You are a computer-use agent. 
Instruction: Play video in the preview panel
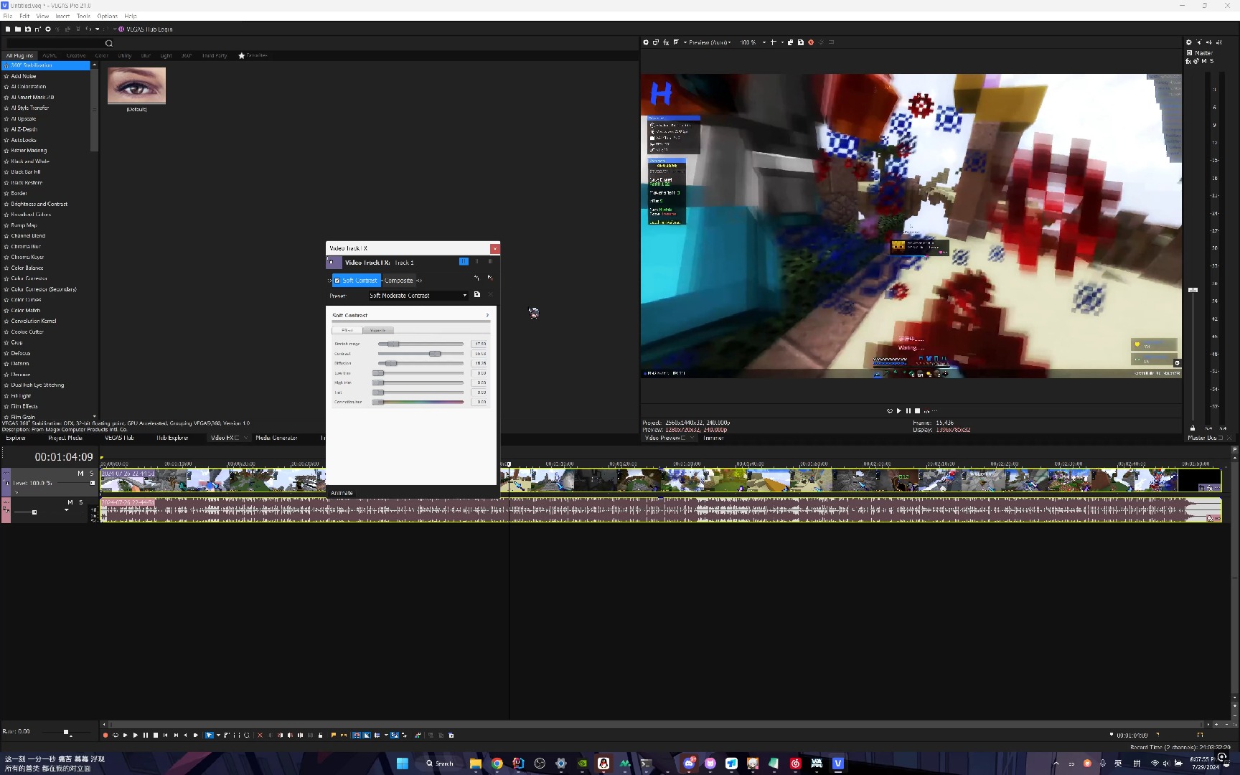pyautogui.click(x=898, y=410)
